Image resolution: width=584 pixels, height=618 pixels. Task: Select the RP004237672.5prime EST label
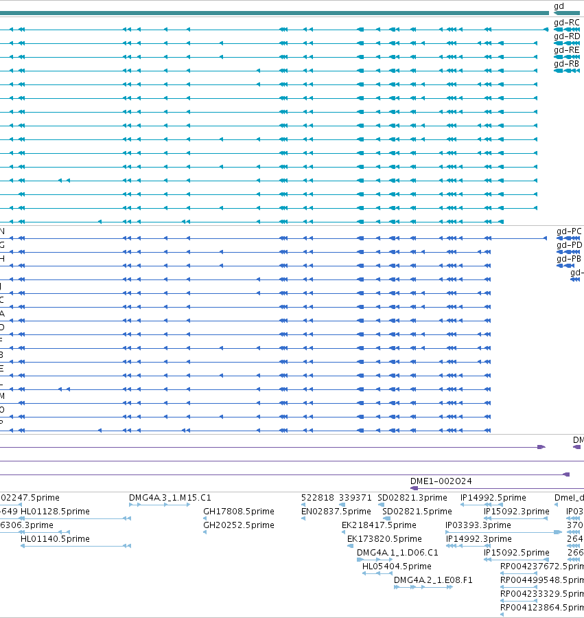click(542, 566)
